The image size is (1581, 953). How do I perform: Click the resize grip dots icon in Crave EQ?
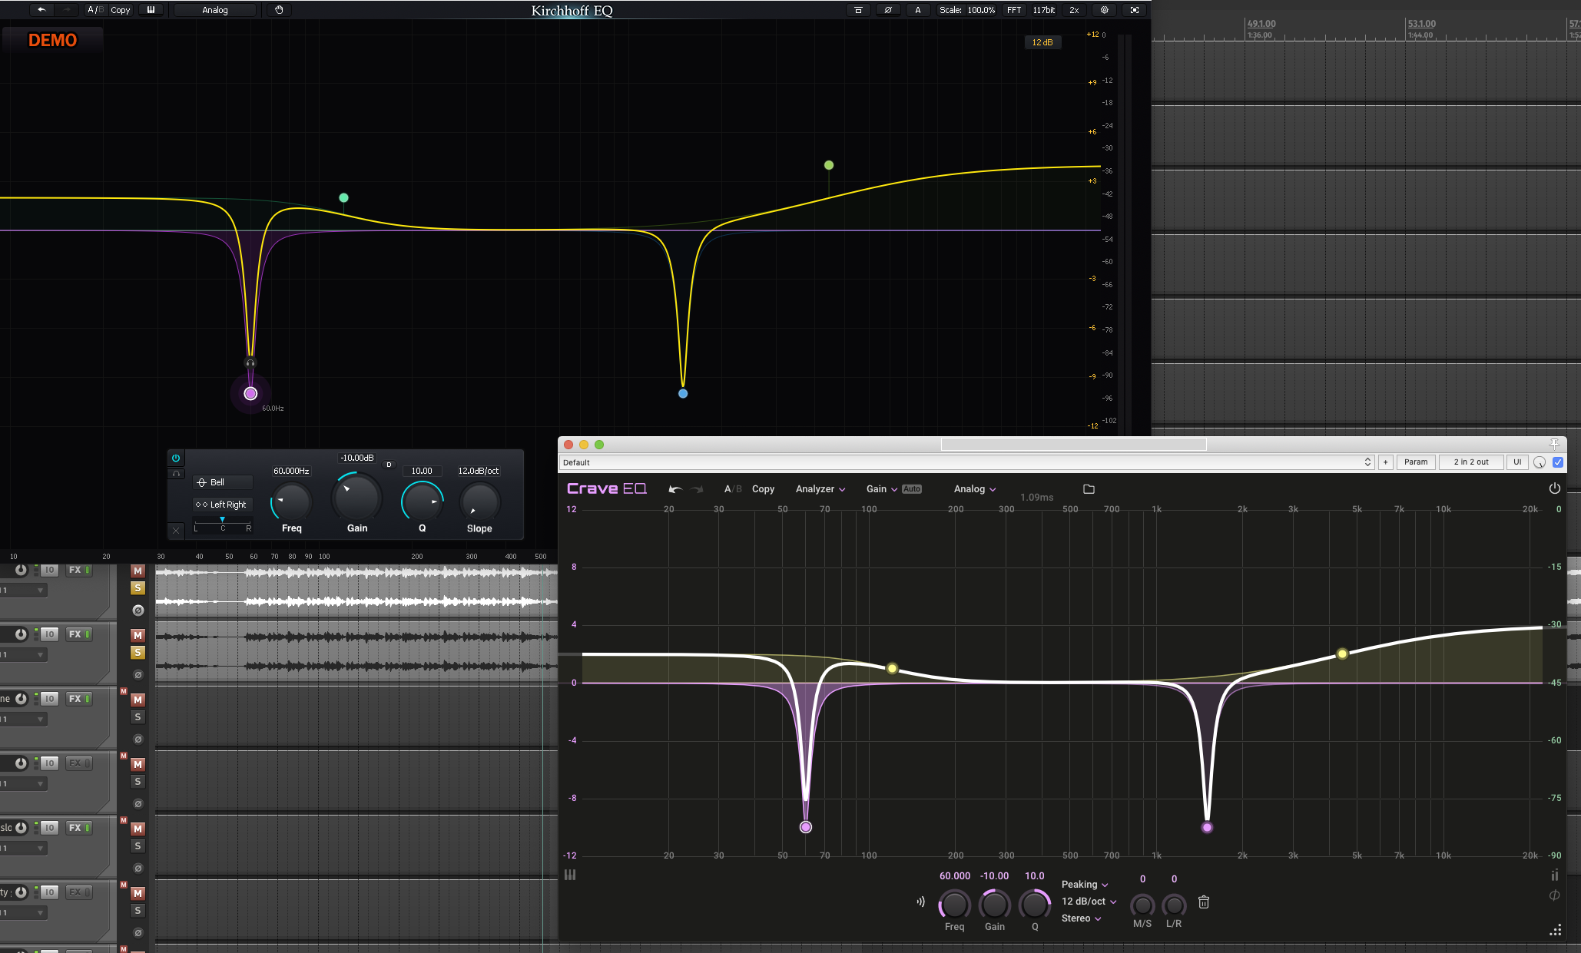pos(1556,930)
